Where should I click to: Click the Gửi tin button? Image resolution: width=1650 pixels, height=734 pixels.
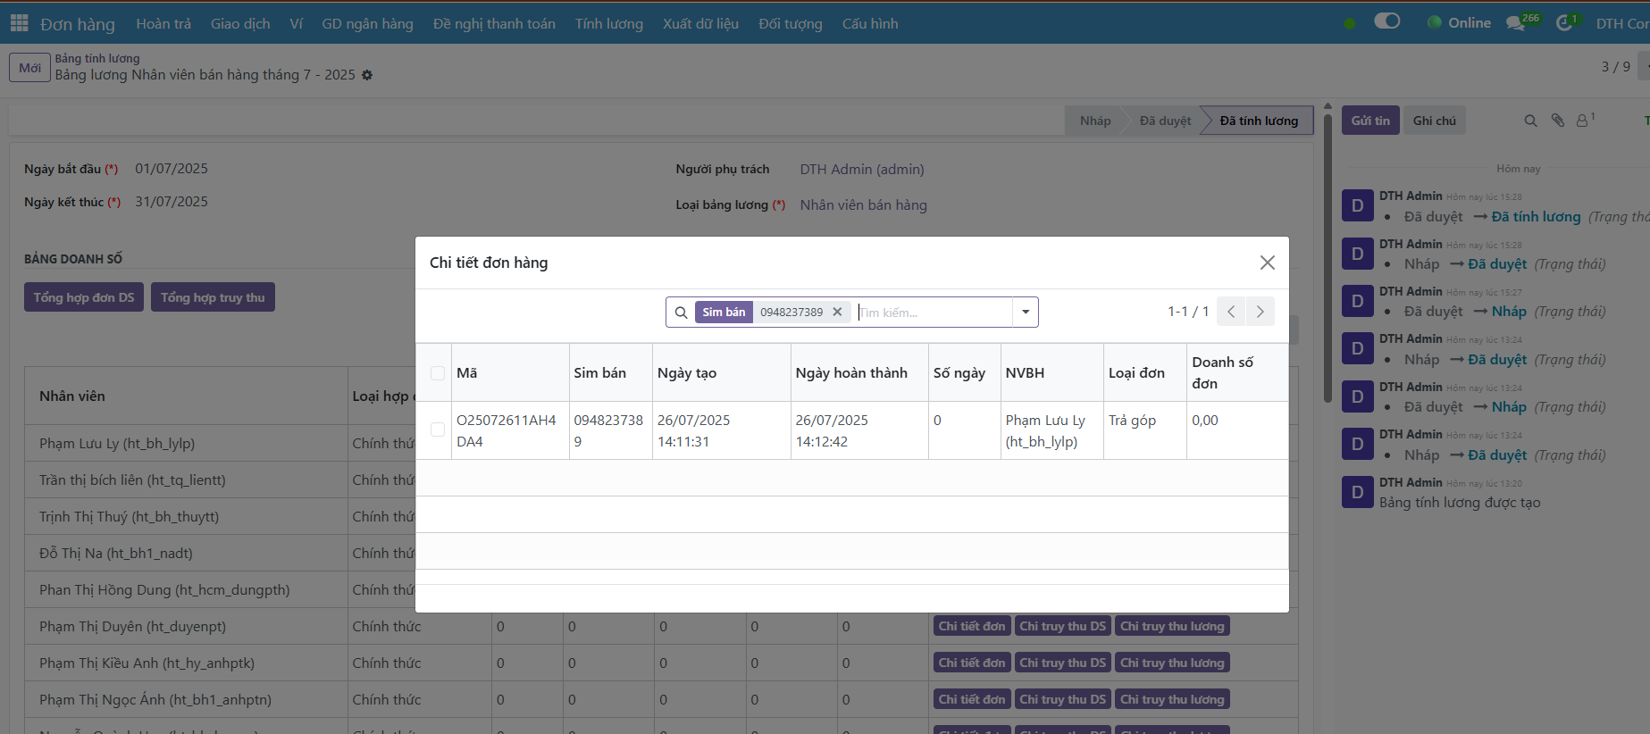pos(1369,121)
